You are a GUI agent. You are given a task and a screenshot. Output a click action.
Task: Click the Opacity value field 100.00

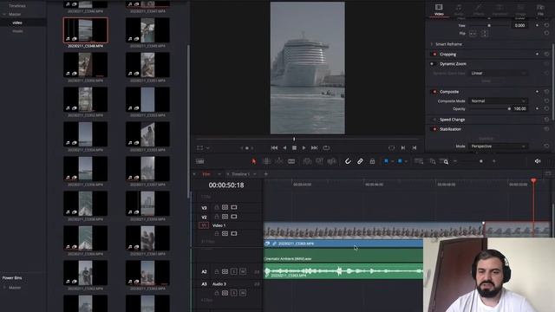pyautogui.click(x=520, y=109)
